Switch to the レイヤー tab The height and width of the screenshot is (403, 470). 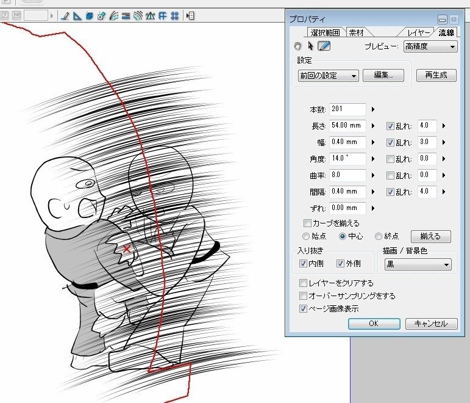pos(418,32)
